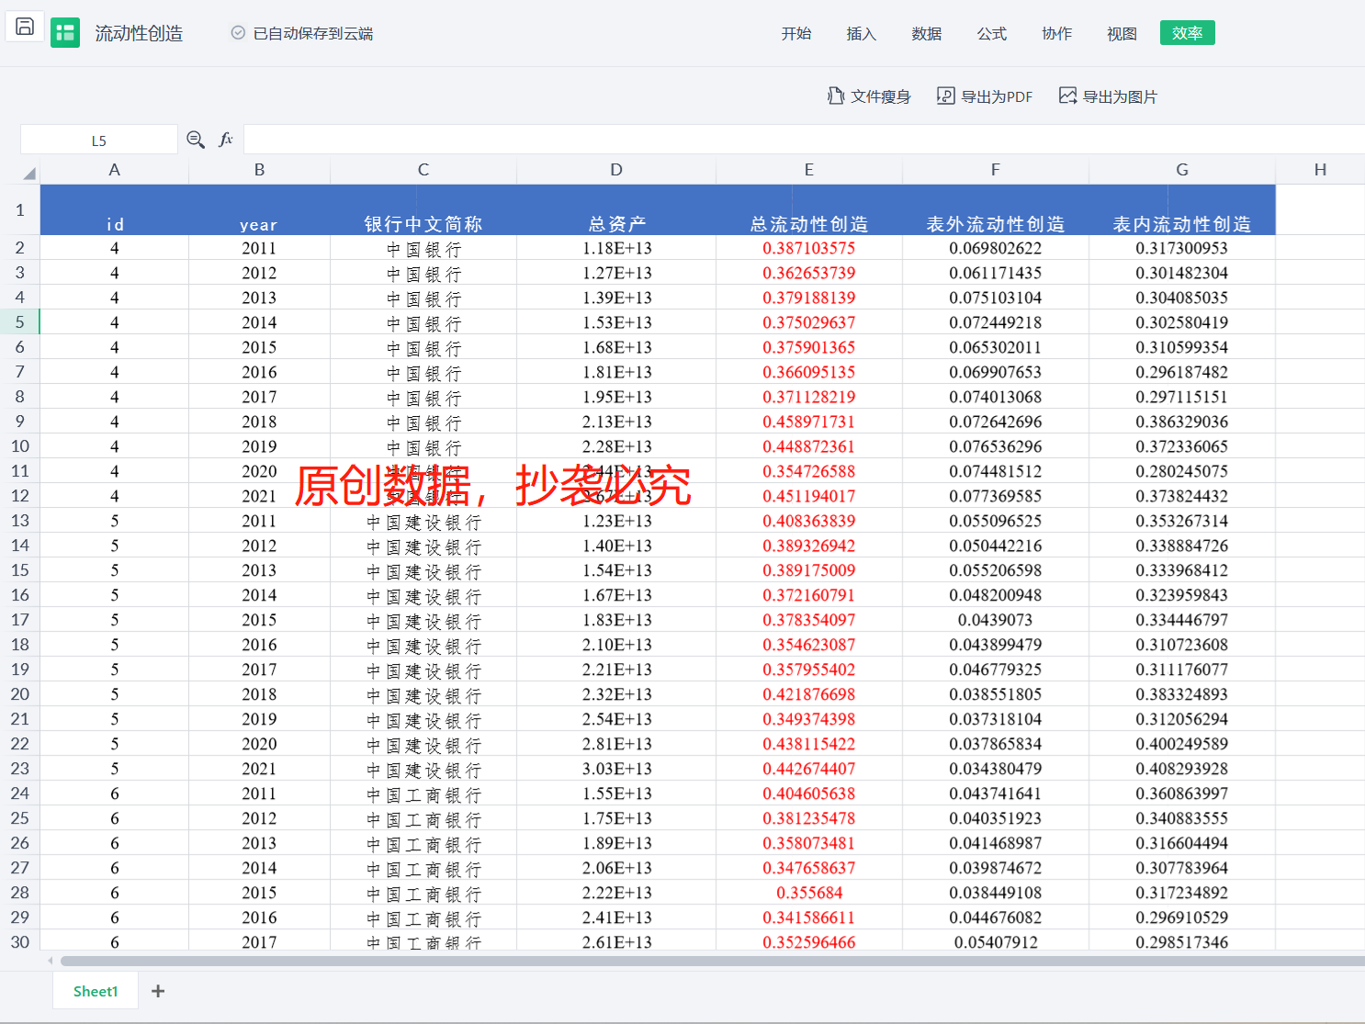Open the 公式 menu tab
Screen dimensions: 1365x1024
[992, 33]
